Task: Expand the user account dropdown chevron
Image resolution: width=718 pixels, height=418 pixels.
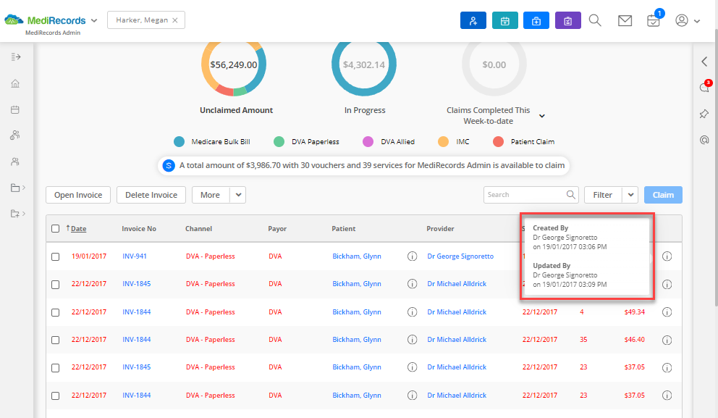Action: [x=697, y=21]
